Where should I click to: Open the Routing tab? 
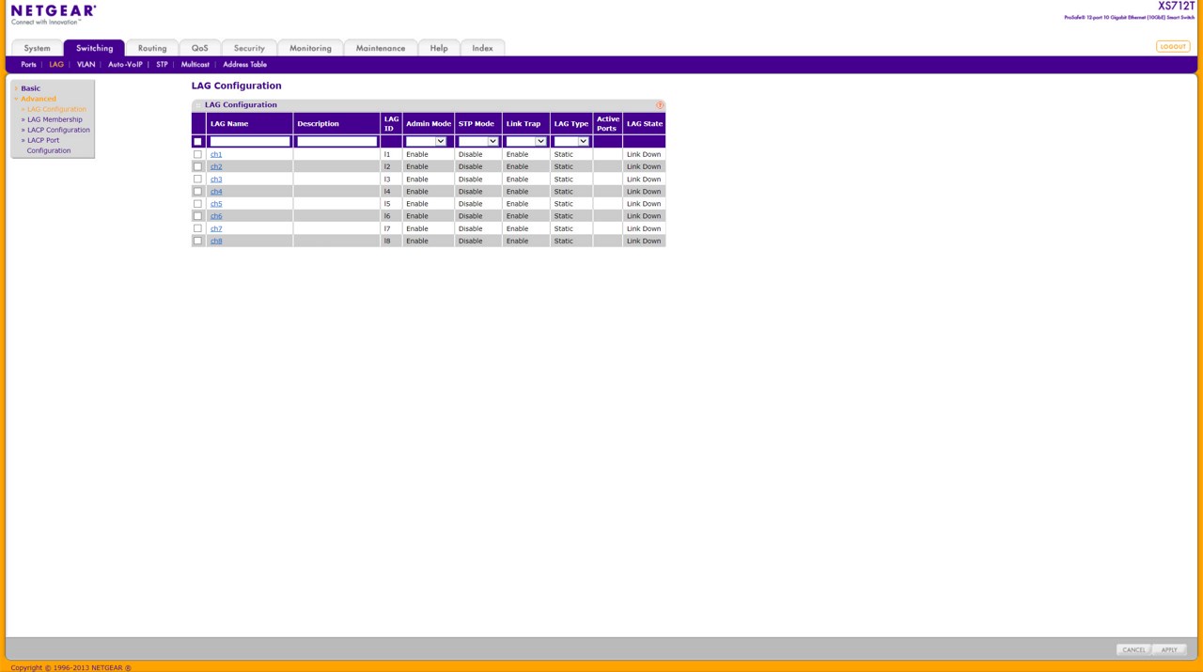pyautogui.click(x=152, y=48)
